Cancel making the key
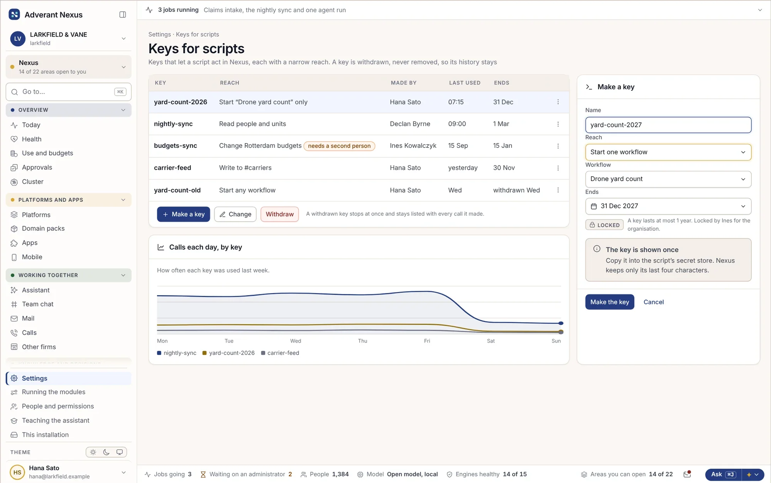This screenshot has width=771, height=483. [x=653, y=302]
